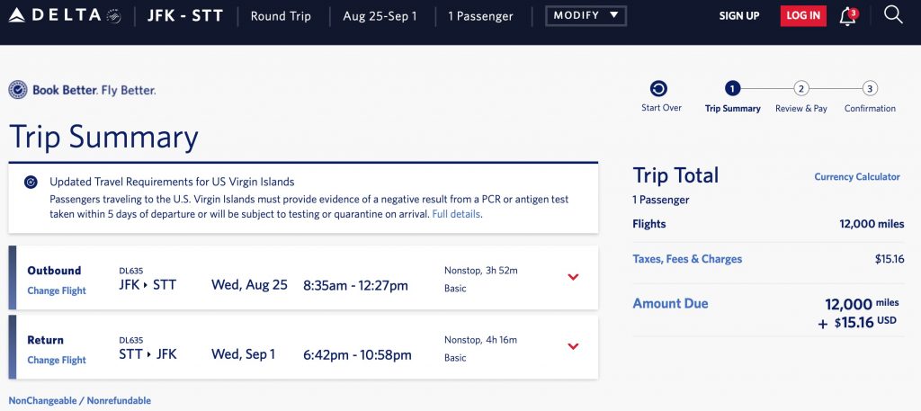This screenshot has width=921, height=411.
Task: Expand the Return flight details chevron
Action: point(573,346)
